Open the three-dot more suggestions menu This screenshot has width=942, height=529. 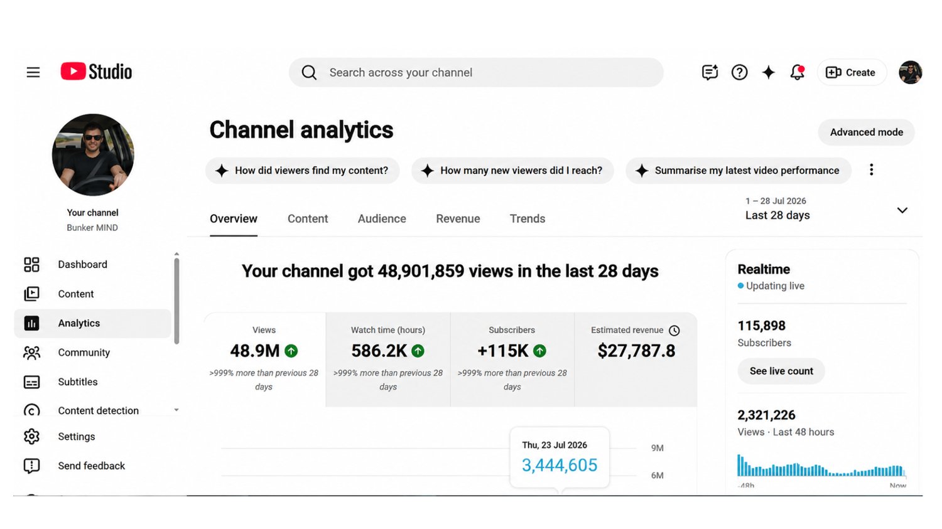(871, 170)
